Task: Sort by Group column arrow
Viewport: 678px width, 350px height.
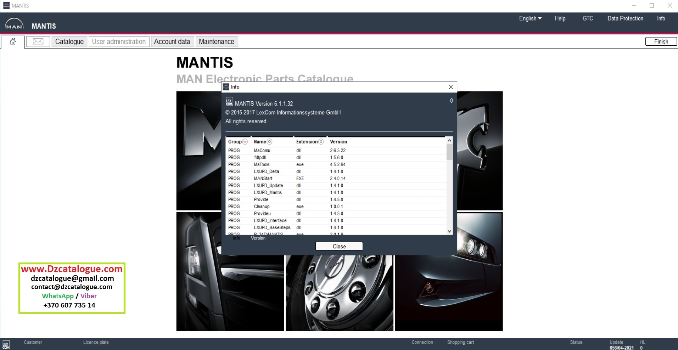Action: (245, 142)
